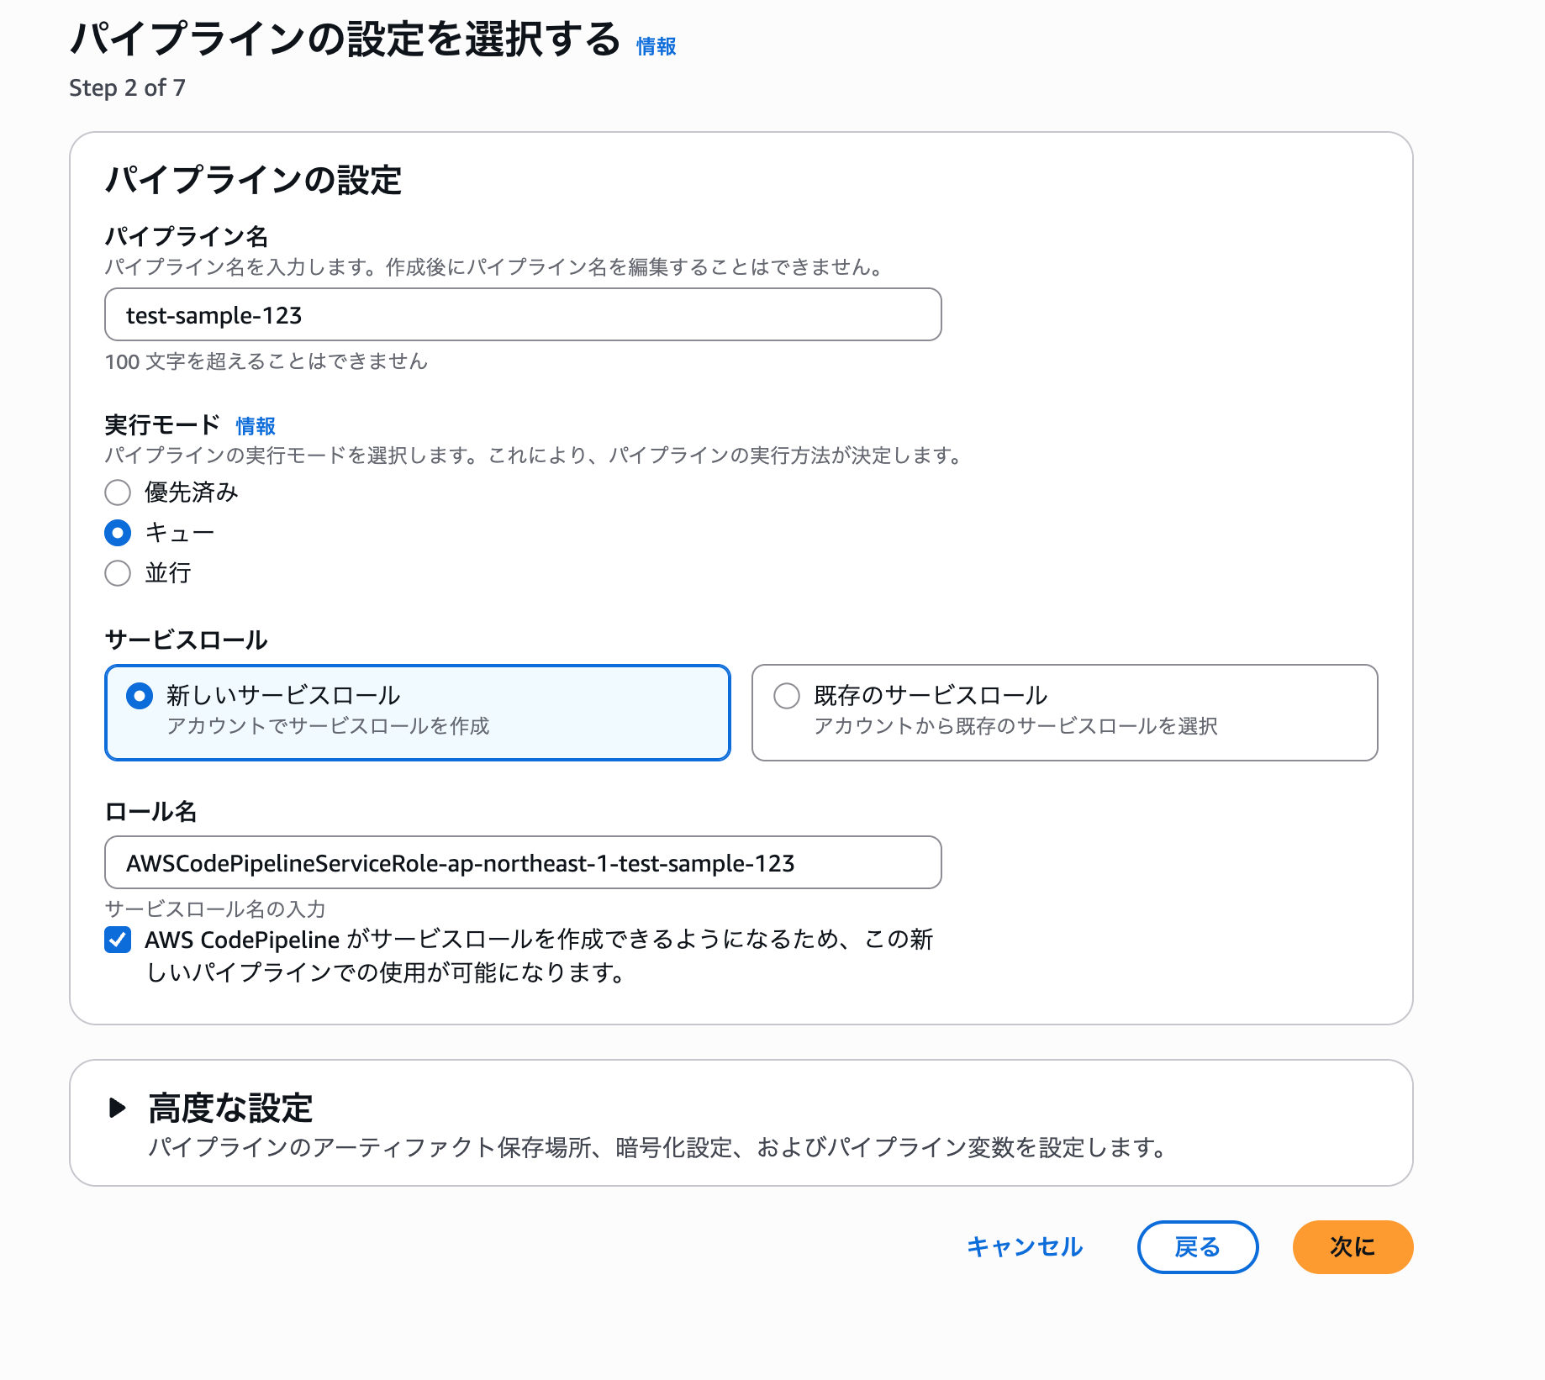This screenshot has height=1380, width=1545.
Task: Open 情報 link next to 実行モード
Action: (256, 426)
